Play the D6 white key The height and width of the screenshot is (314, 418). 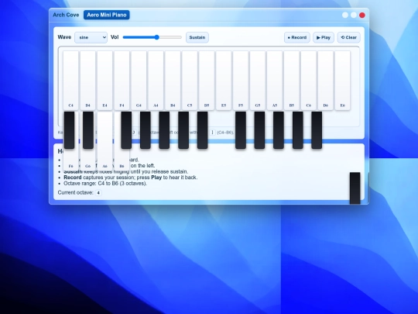pos(325,81)
